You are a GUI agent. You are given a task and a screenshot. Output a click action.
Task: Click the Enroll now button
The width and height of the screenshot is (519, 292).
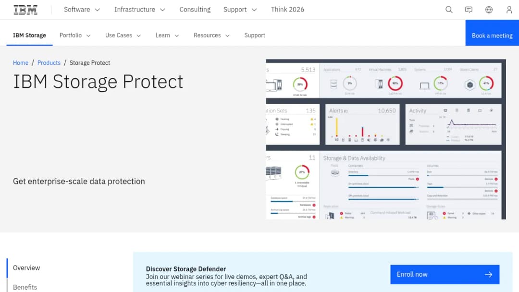(x=445, y=275)
